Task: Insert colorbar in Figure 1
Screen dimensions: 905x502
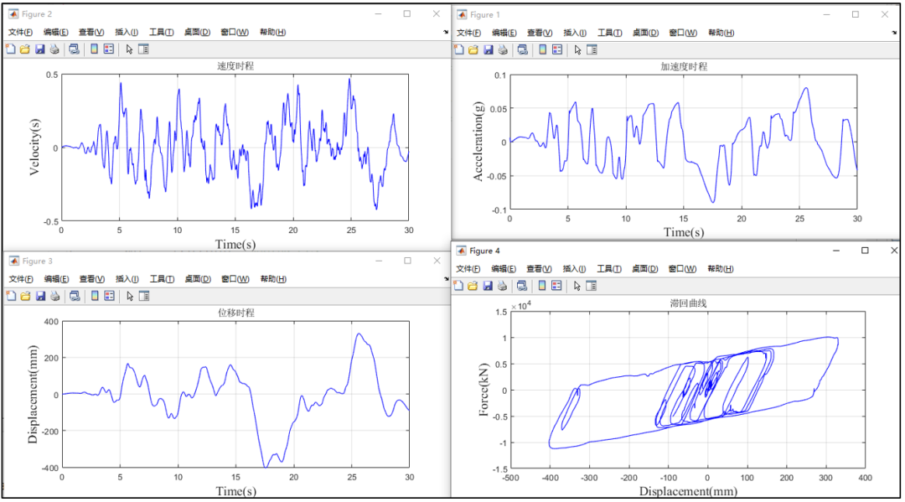Action: click(542, 49)
